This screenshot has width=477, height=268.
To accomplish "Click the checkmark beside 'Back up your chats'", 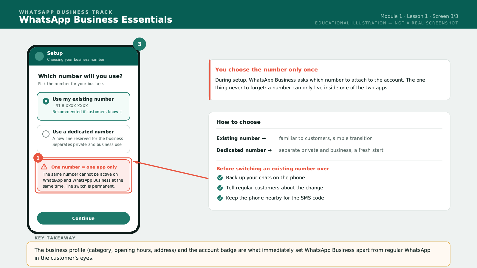I will coord(220,178).
